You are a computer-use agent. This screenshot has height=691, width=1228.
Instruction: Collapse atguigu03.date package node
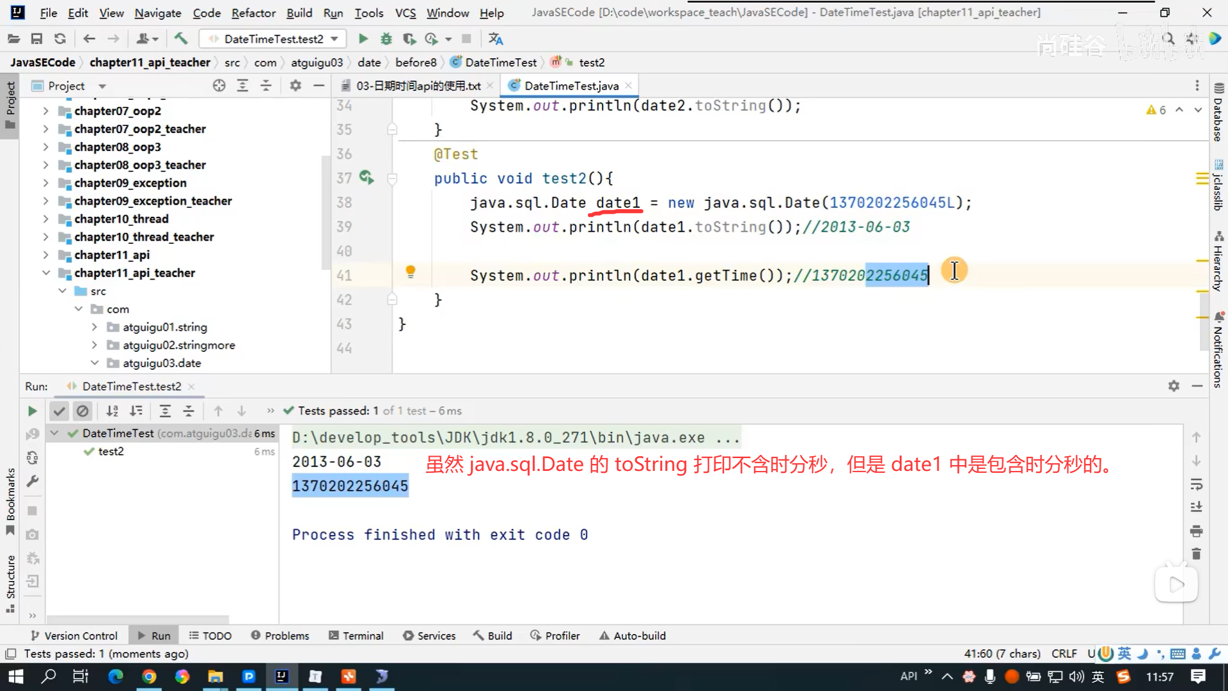point(95,363)
